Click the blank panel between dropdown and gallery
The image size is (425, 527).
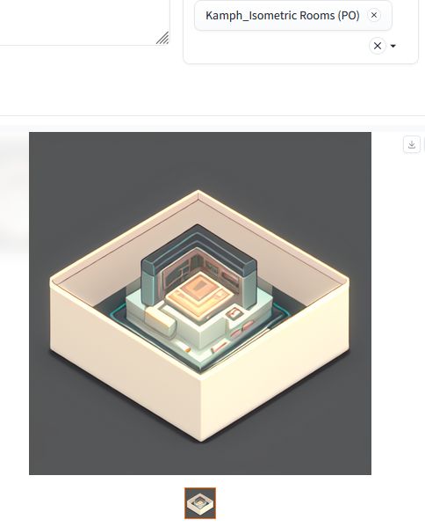212,89
